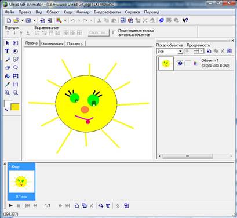Pick the yellow background color swatch
Image resolution: width=237 pixels, height=218 pixels.
[x=15, y=107]
